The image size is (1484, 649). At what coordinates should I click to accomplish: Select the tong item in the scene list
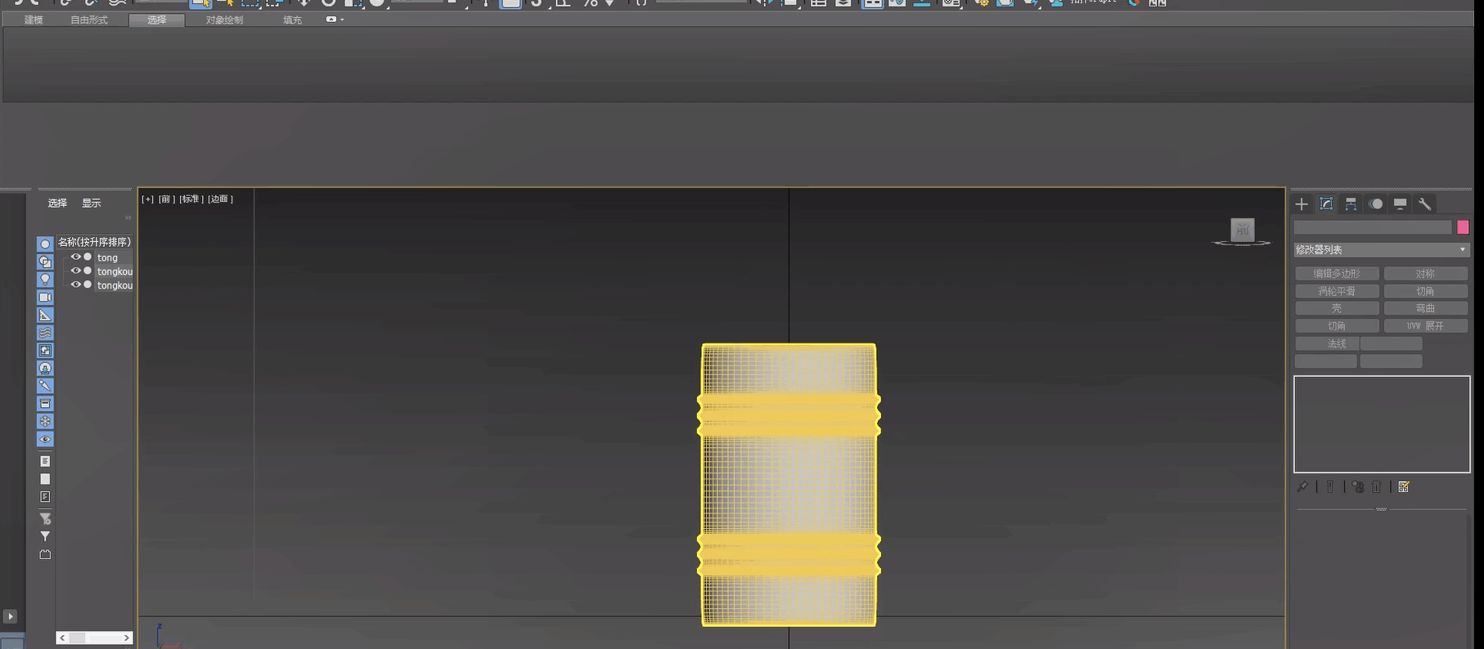107,257
